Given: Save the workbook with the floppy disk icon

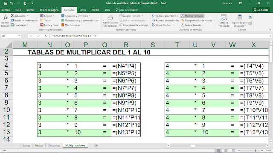Looking at the screenshot, I should (x=6, y=3).
